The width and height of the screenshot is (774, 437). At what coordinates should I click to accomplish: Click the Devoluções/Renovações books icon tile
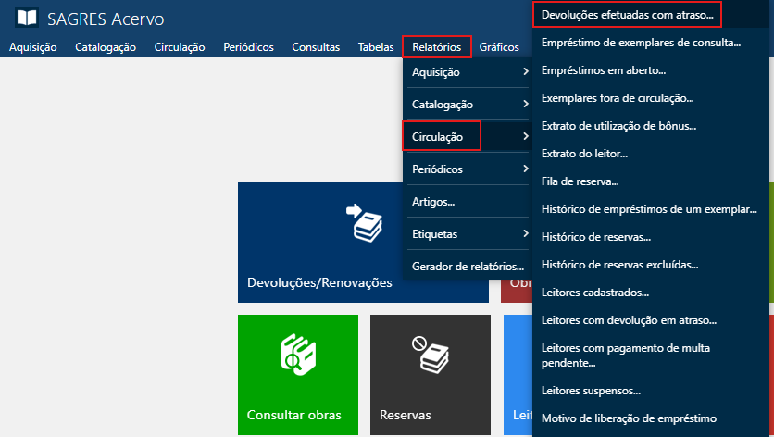point(363,224)
